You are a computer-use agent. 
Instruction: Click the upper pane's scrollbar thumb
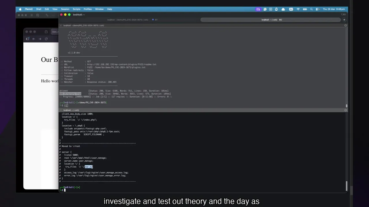pyautogui.click(x=347, y=106)
